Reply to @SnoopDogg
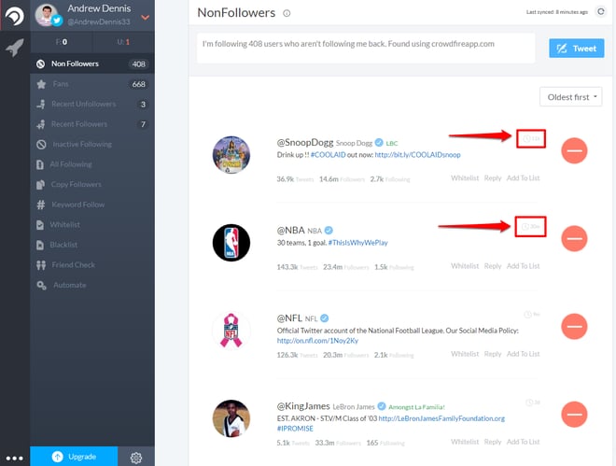616x466 pixels. click(493, 178)
